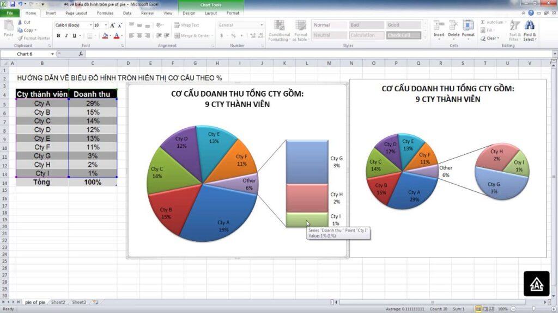Viewport: 558px width, 313px height.
Task: Open the Font name dropdown
Action: [91, 25]
